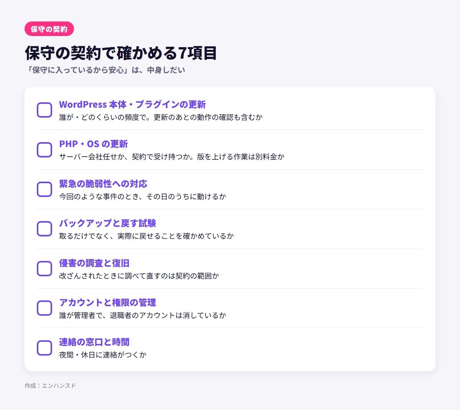Screen dimensions: 460x410
Task: Check the box for 連絡の窓口と時間
Action: tap(44, 348)
